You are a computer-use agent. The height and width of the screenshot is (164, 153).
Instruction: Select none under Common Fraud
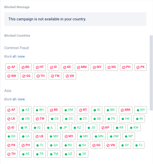pyautogui.click(x=21, y=57)
